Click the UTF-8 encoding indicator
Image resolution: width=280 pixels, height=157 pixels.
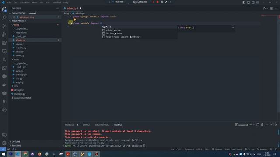point(199,149)
